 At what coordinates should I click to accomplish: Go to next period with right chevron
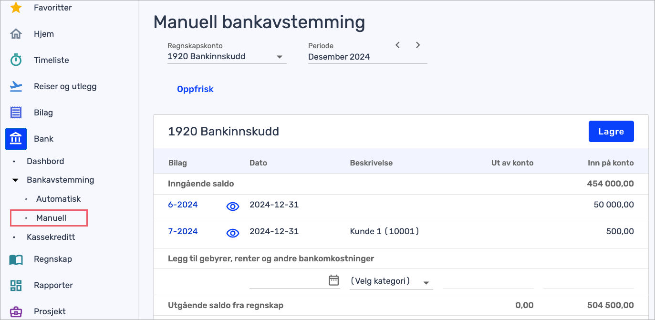418,45
